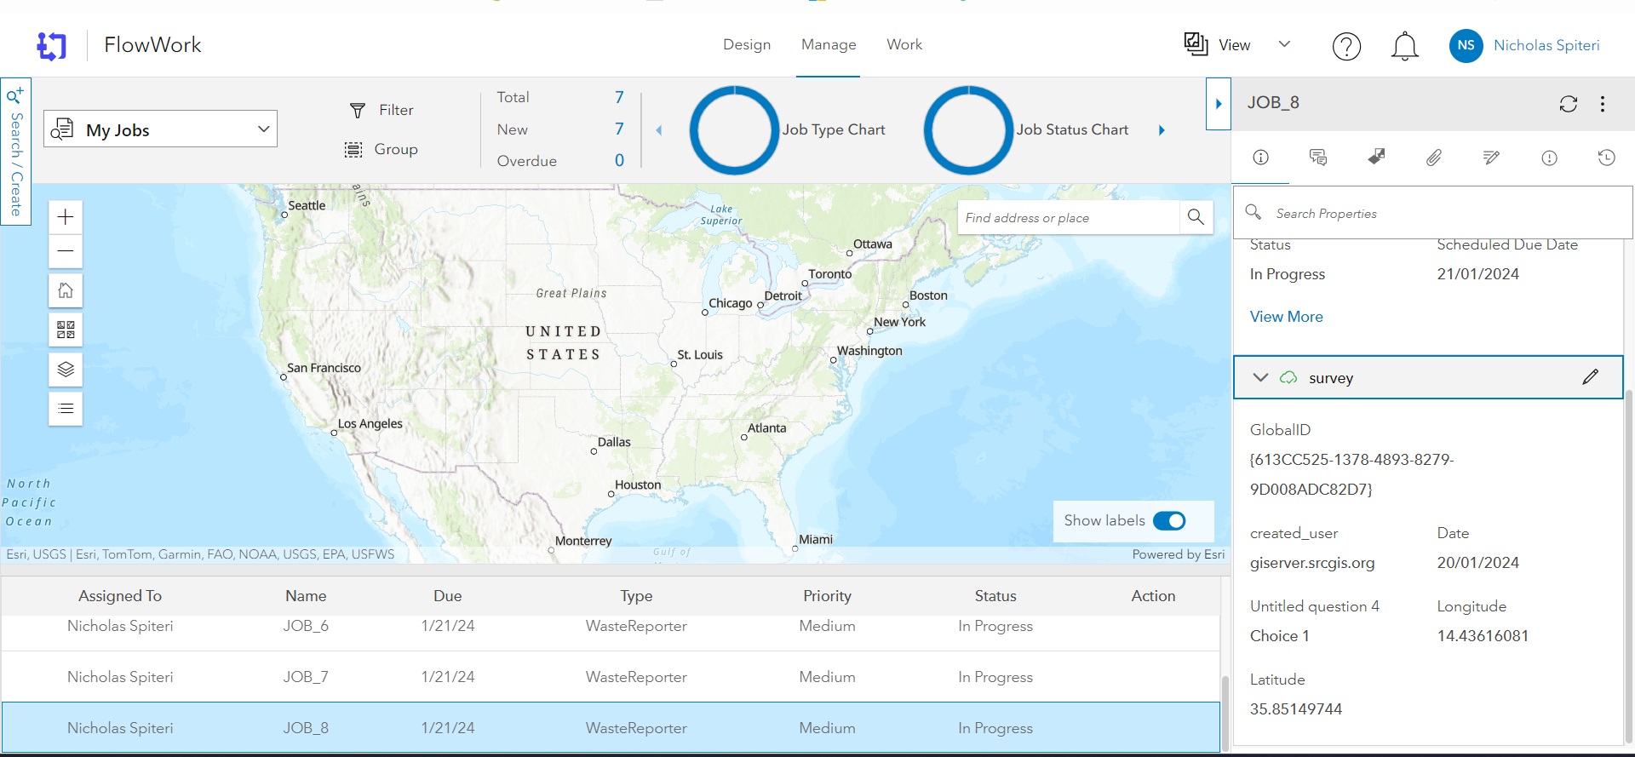Open the job notes pencil tab
Viewport: 1635px width, 757px height.
point(1491,158)
